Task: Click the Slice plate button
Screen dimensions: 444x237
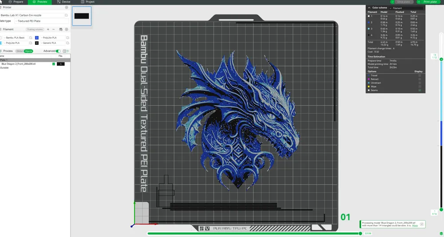Action: (x=404, y=2)
